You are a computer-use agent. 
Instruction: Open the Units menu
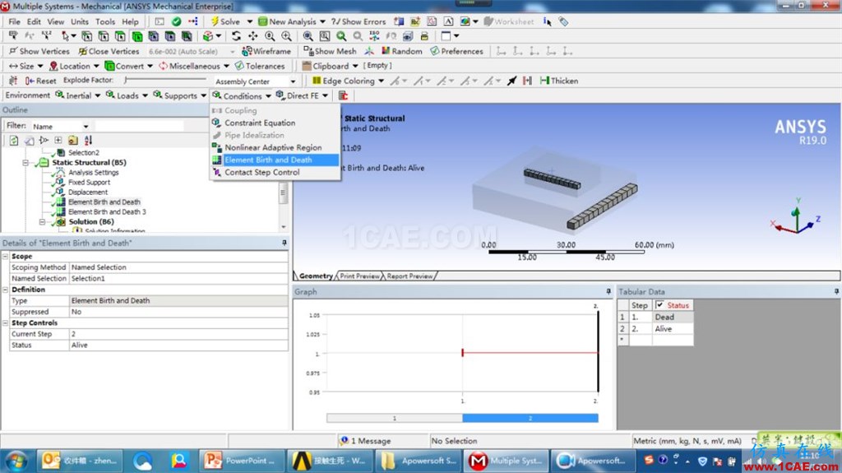click(80, 21)
